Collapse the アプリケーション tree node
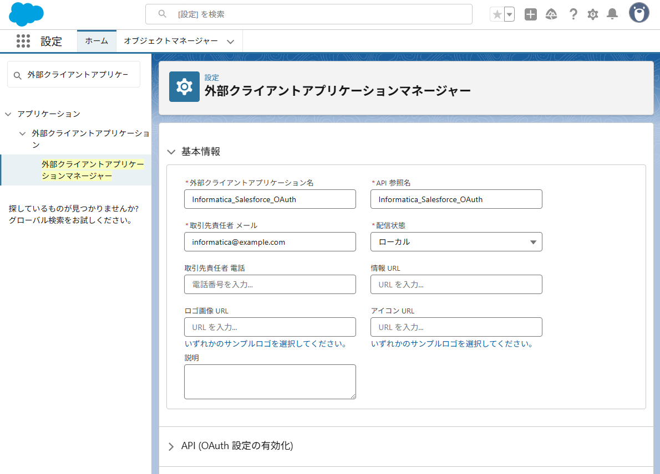The image size is (660, 474). click(x=8, y=114)
